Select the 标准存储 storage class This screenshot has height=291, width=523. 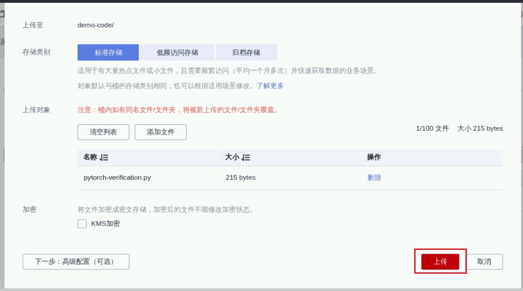coord(108,53)
